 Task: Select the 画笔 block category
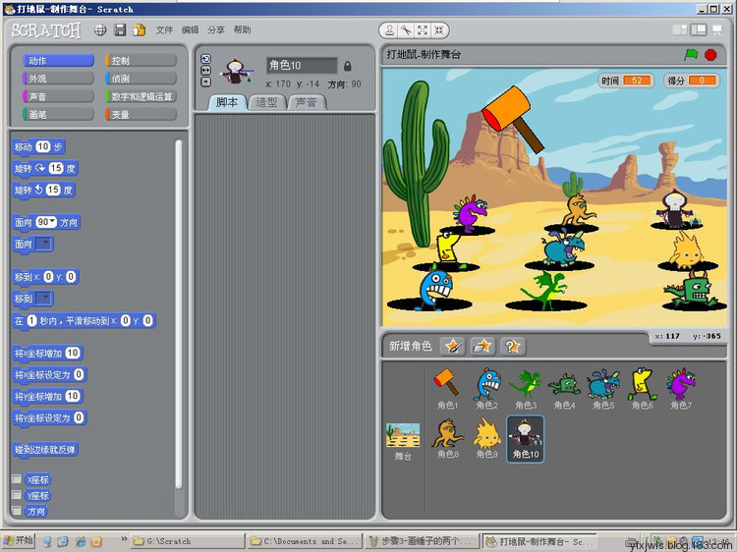click(58, 114)
